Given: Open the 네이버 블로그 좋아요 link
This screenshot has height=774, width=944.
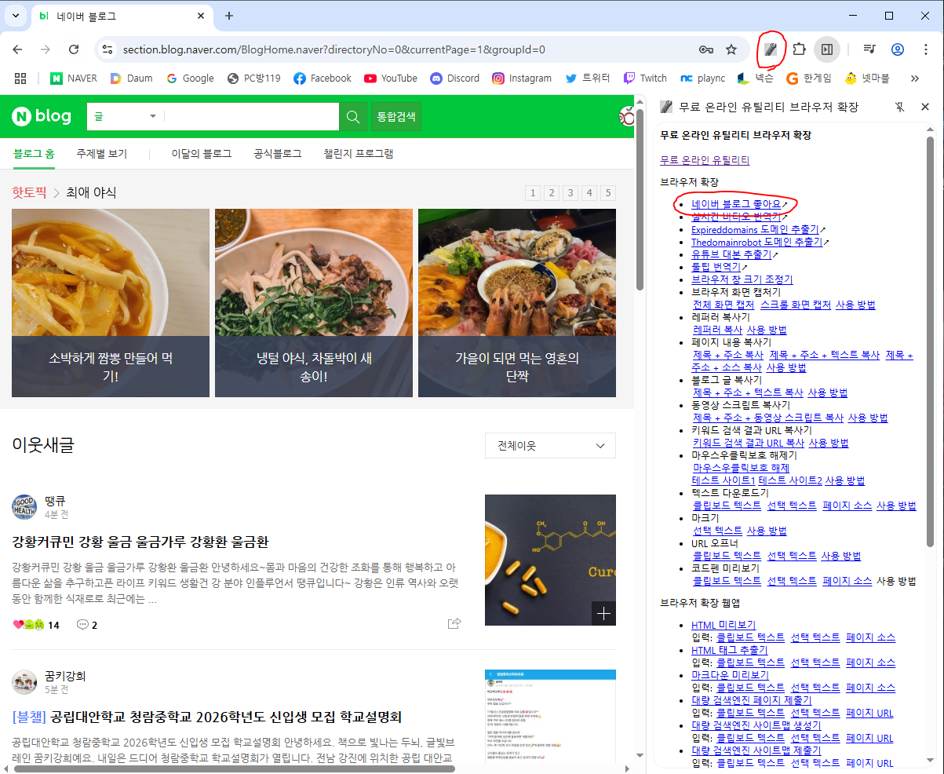Looking at the screenshot, I should click(736, 204).
